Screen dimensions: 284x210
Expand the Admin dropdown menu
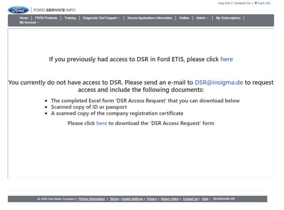[202, 18]
